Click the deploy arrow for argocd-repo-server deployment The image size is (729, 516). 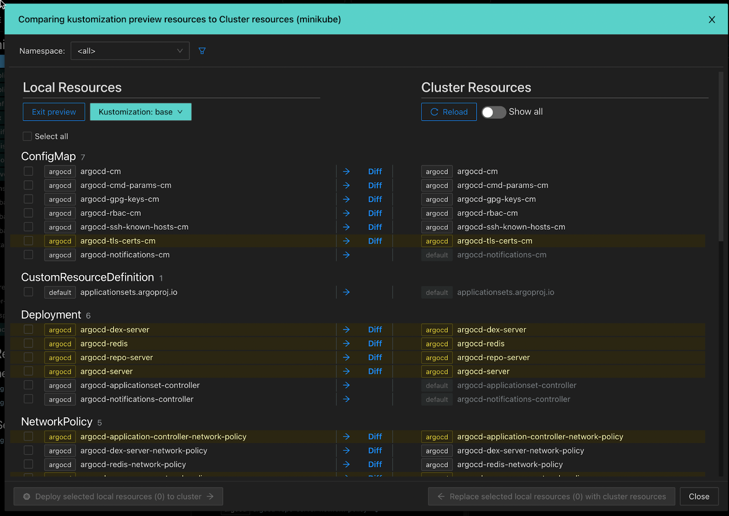(x=346, y=358)
